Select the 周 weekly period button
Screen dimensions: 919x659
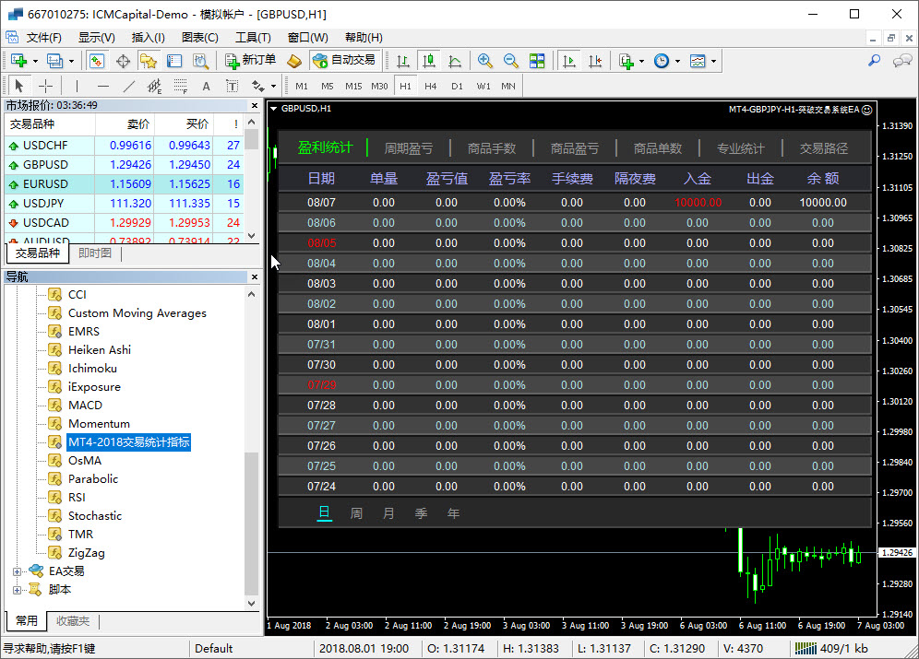point(356,513)
